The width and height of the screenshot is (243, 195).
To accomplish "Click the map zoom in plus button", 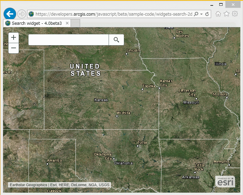I will pos(14,38).
